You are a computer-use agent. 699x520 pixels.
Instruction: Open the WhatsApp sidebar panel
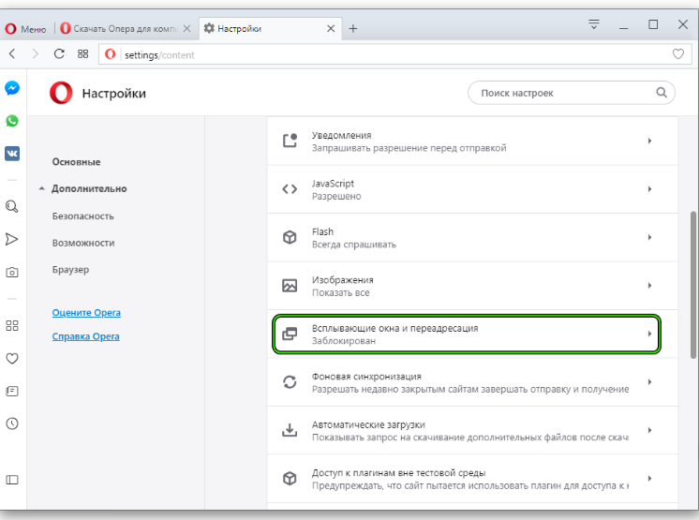click(x=12, y=121)
